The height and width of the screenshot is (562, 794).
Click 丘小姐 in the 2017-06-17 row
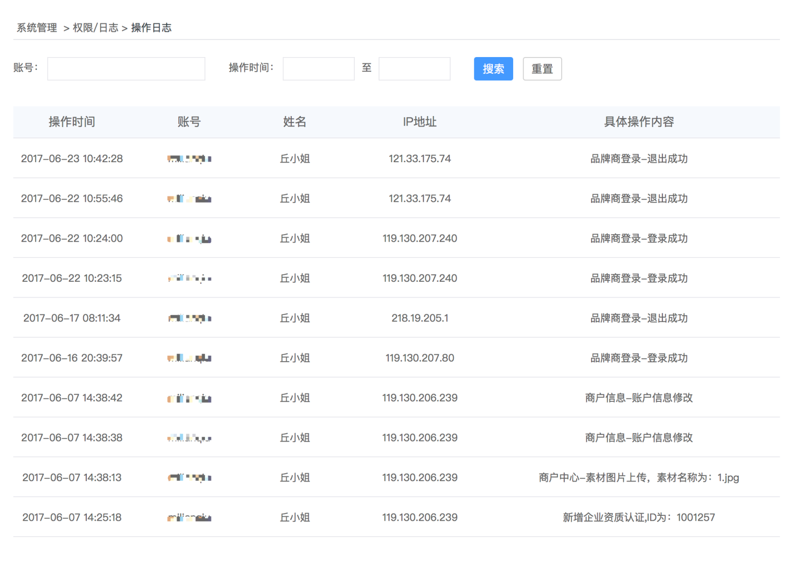pyautogui.click(x=295, y=318)
